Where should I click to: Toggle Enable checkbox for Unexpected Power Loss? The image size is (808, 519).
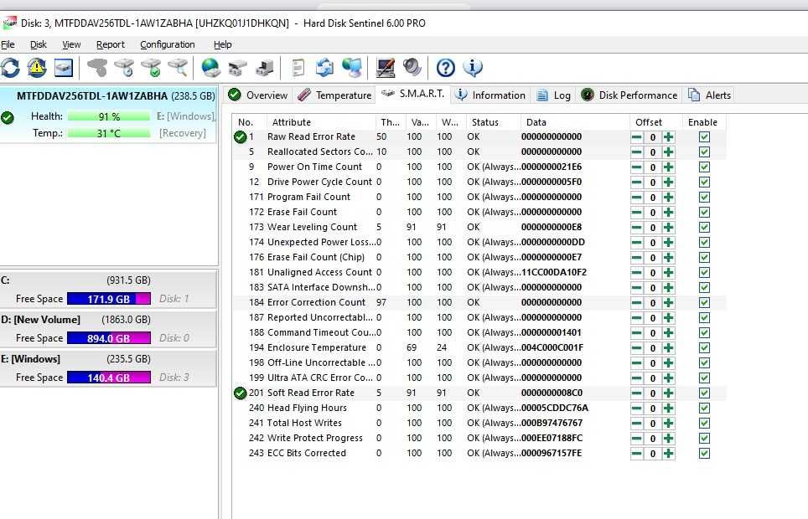tap(704, 243)
